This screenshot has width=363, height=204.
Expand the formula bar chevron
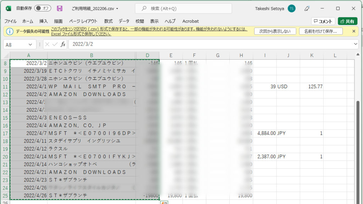pos(356,44)
